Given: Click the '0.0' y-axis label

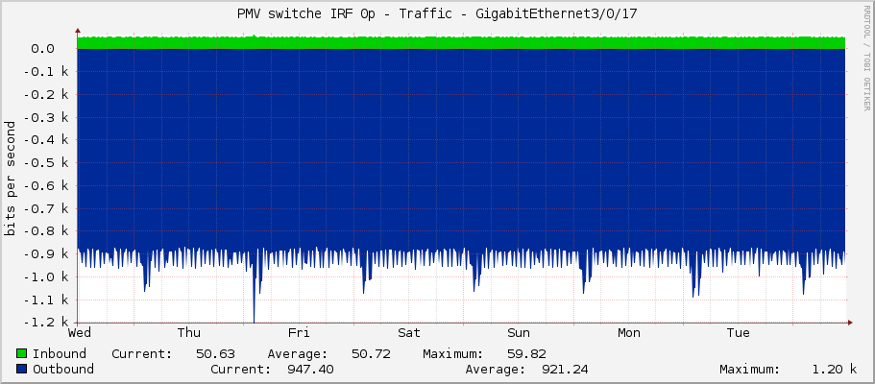Looking at the screenshot, I should click(x=42, y=49).
